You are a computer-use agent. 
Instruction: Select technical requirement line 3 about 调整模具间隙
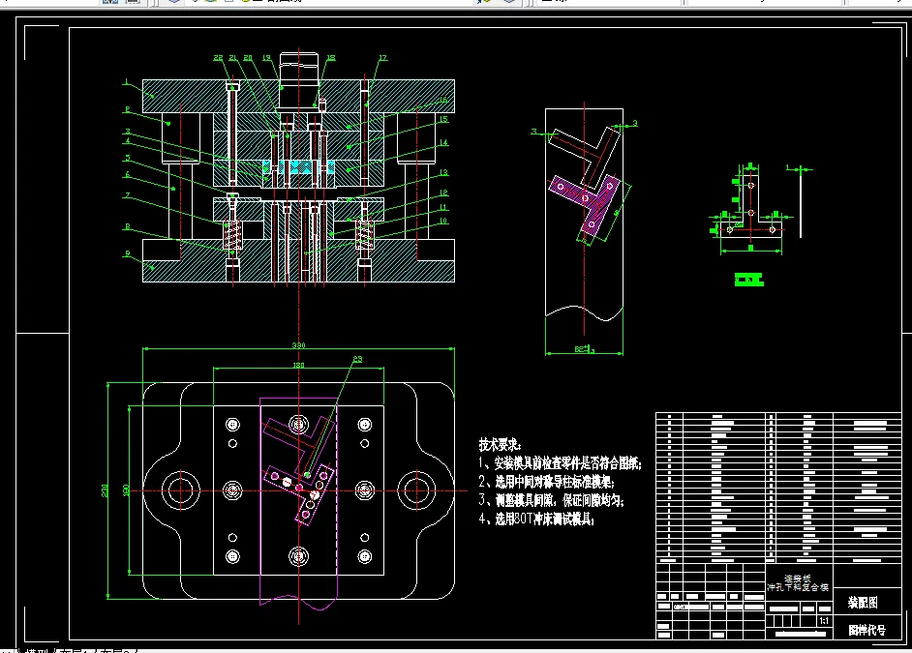click(551, 500)
